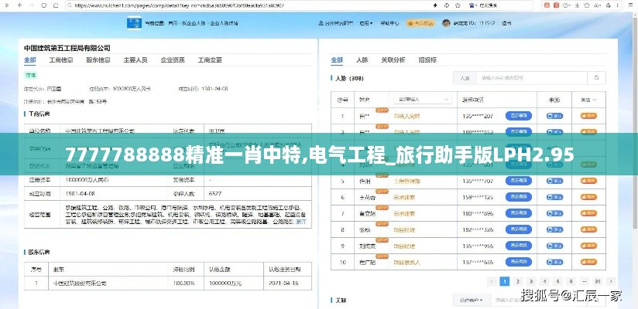
Task: Click the pagination ellipsis button
Action: tap(585, 281)
